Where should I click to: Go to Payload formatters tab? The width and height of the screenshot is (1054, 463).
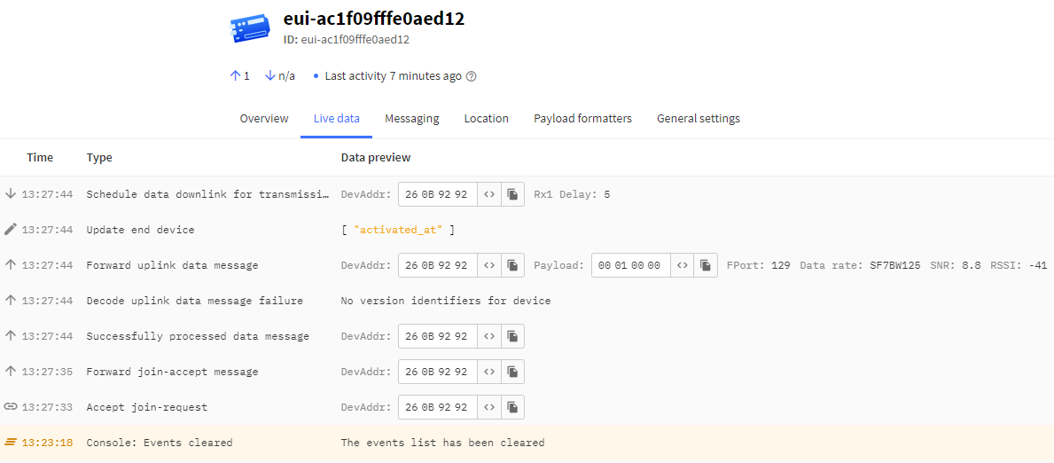[x=582, y=119]
